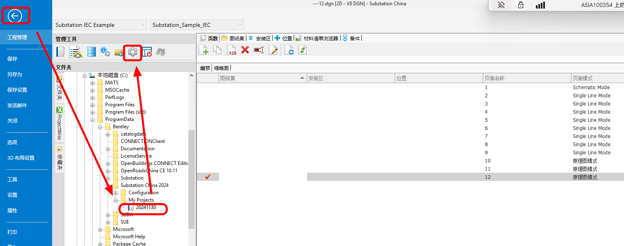Viewport: 624px width, 246px height.
Task: Click the folder with cone icon
Action: coord(119,52)
